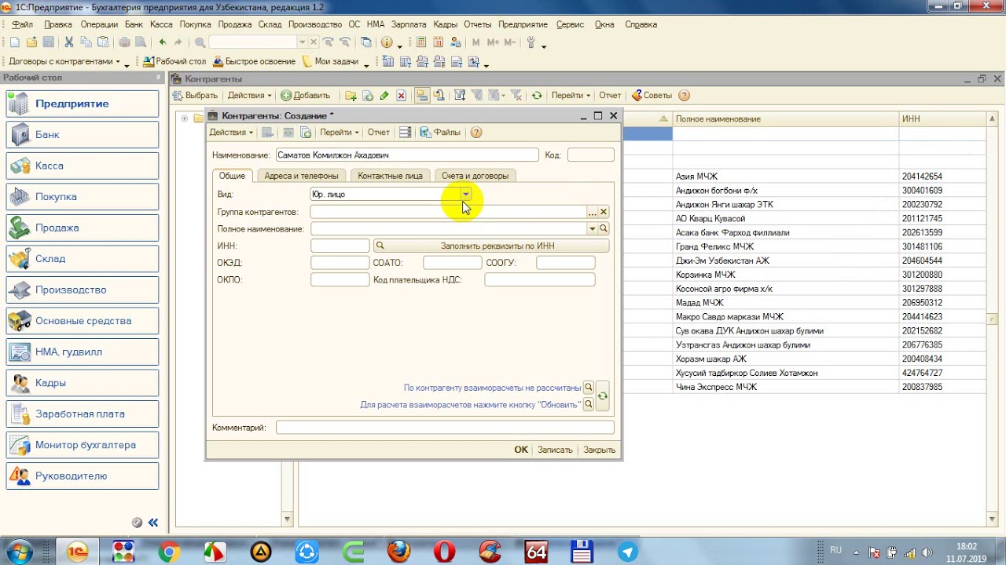Open the Кадры section in sidebar
The width and height of the screenshot is (1006, 565).
83,383
